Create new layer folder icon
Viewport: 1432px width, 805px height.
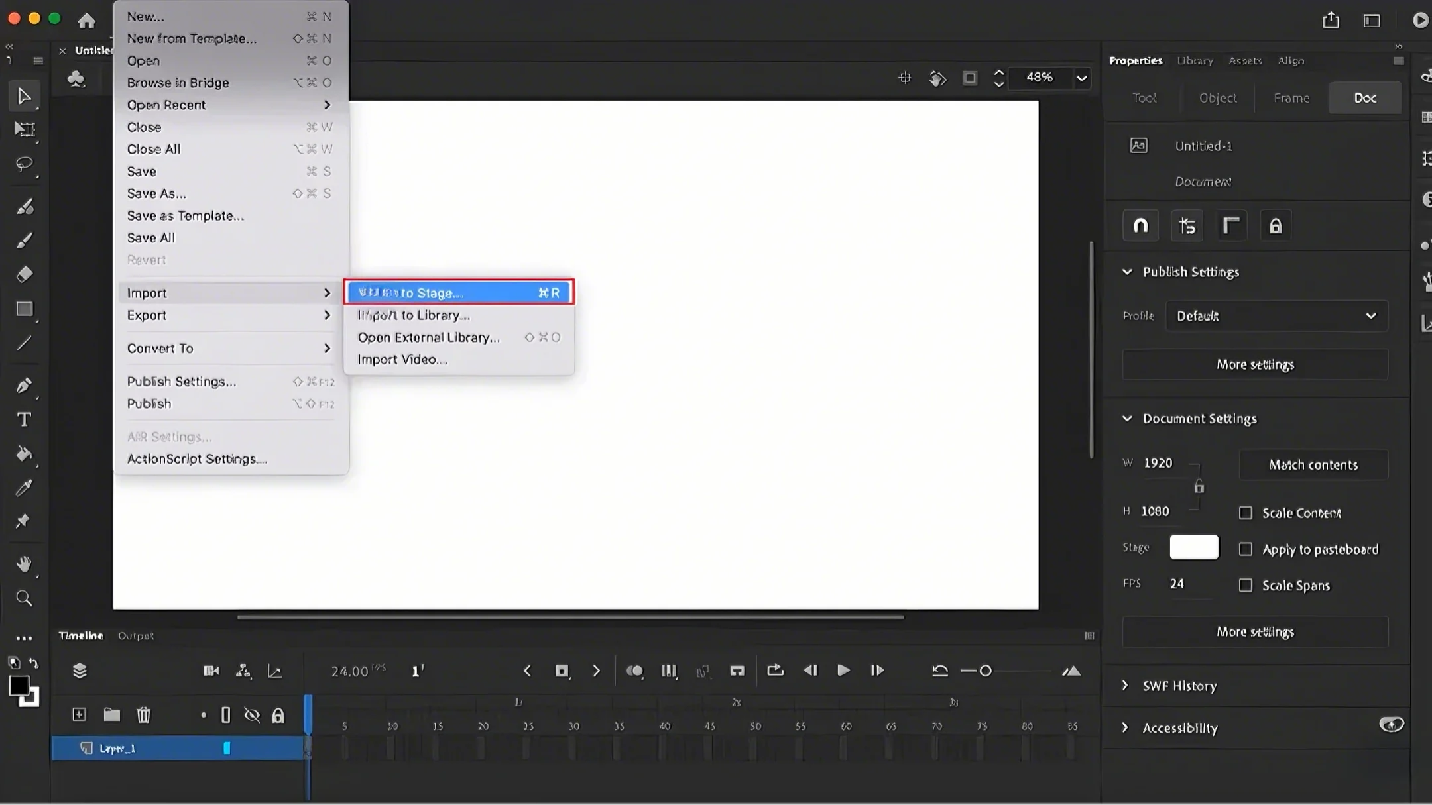point(111,714)
